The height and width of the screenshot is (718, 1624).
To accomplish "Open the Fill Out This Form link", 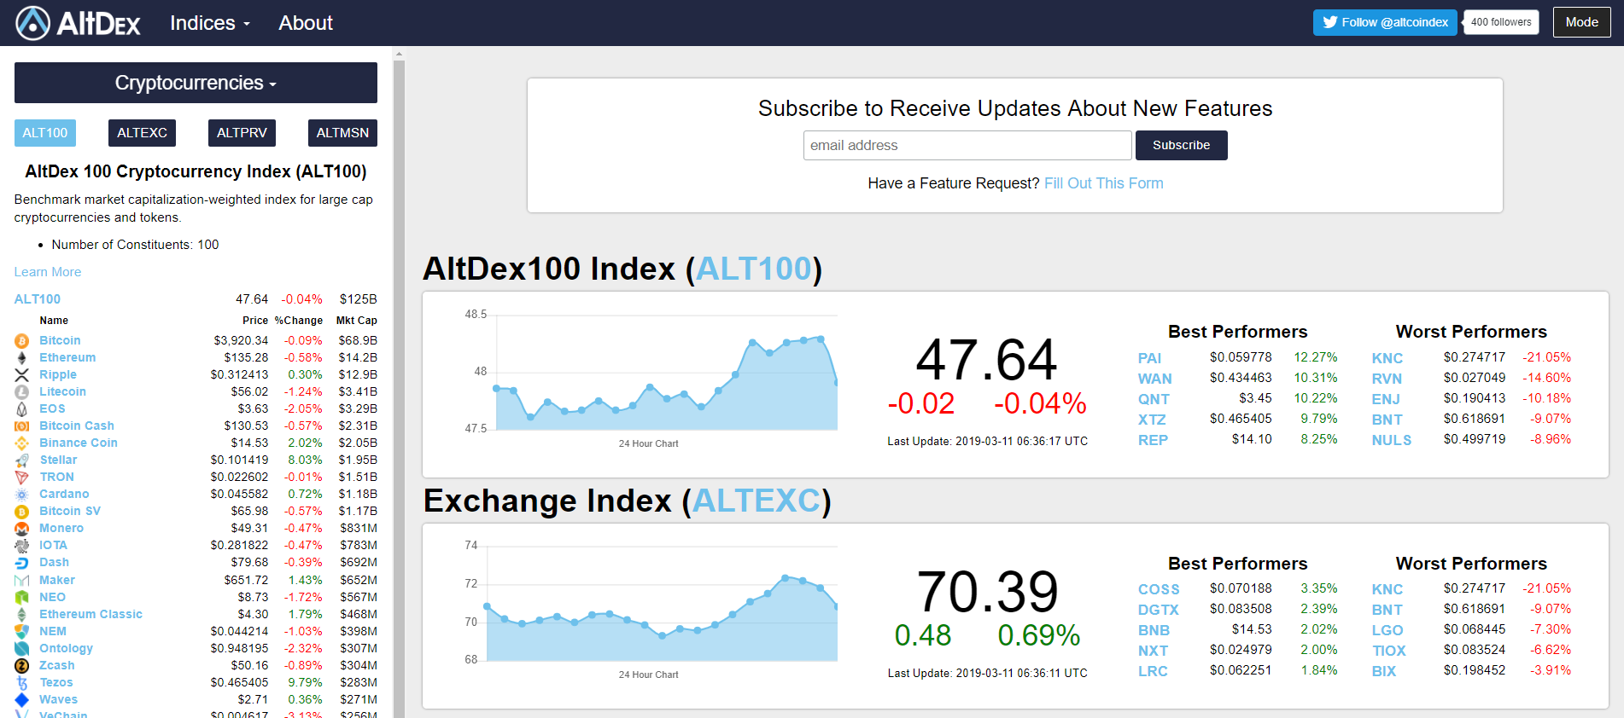I will click(x=1104, y=183).
